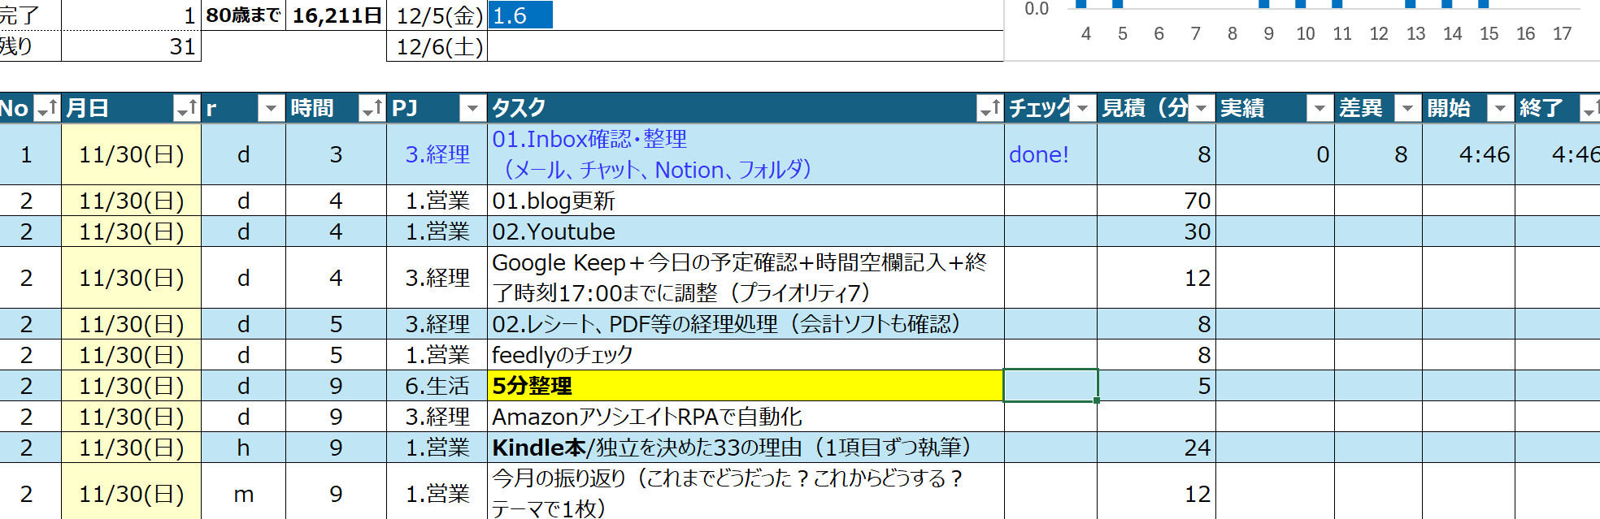Open the 開始 column filter dropdown

click(1500, 108)
